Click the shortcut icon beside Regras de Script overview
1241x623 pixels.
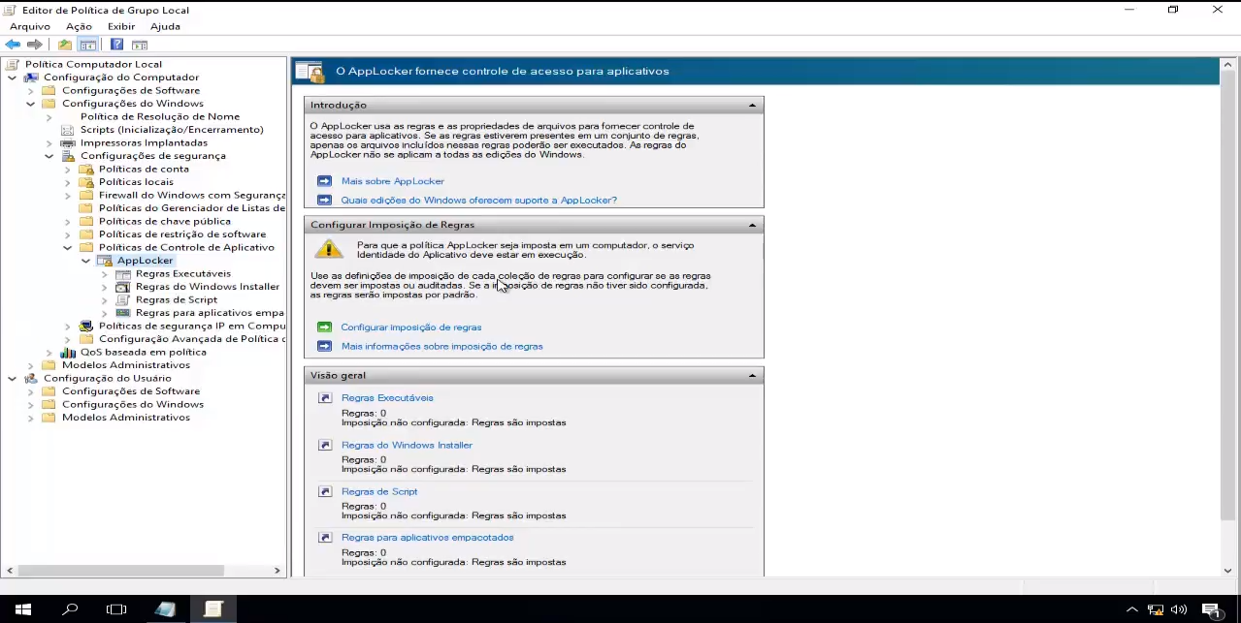click(x=325, y=492)
